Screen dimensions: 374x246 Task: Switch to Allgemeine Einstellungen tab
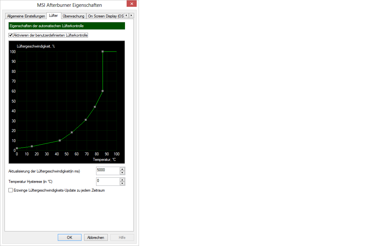(x=26, y=16)
